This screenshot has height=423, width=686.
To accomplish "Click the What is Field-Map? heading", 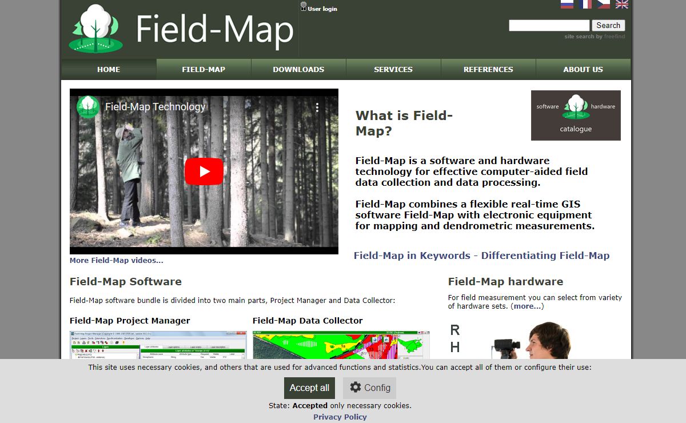I will point(404,123).
